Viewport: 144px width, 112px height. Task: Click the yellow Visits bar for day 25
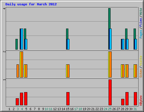click(x=109, y=64)
